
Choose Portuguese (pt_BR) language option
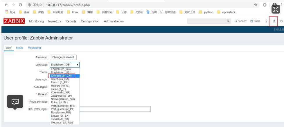tap(65, 106)
